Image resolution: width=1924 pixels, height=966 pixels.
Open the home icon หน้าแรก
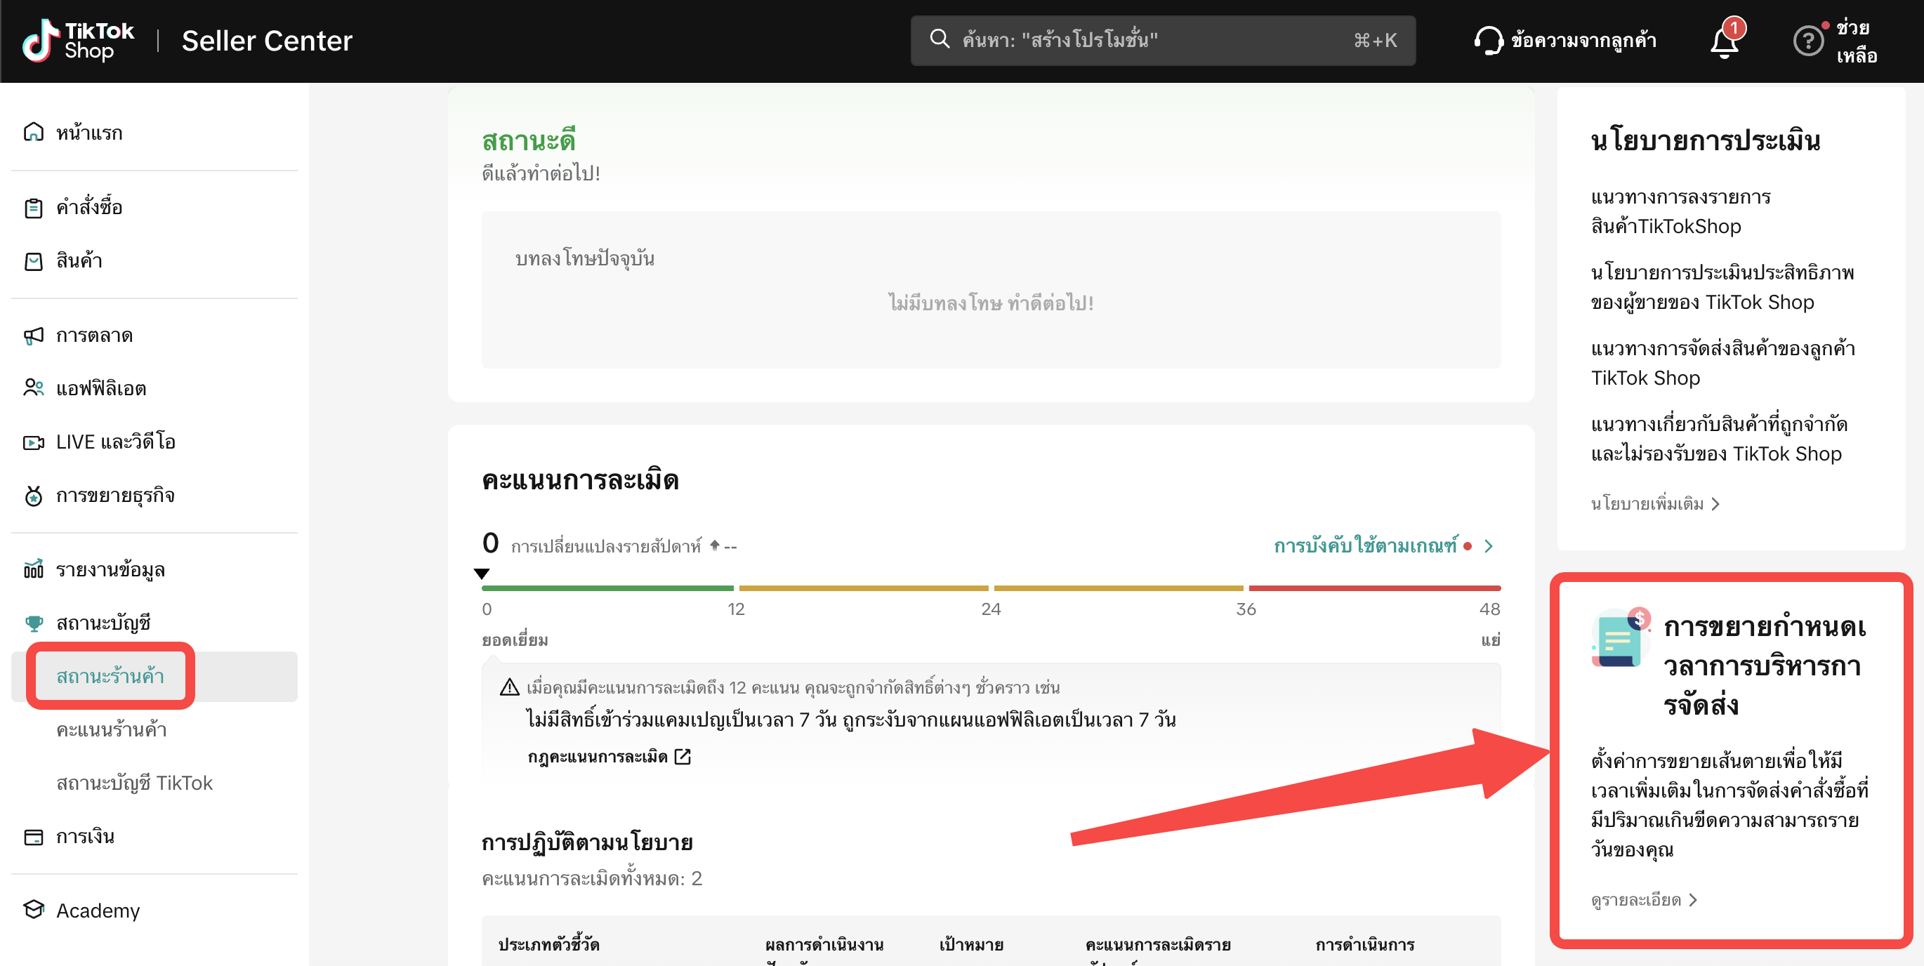pos(34,132)
